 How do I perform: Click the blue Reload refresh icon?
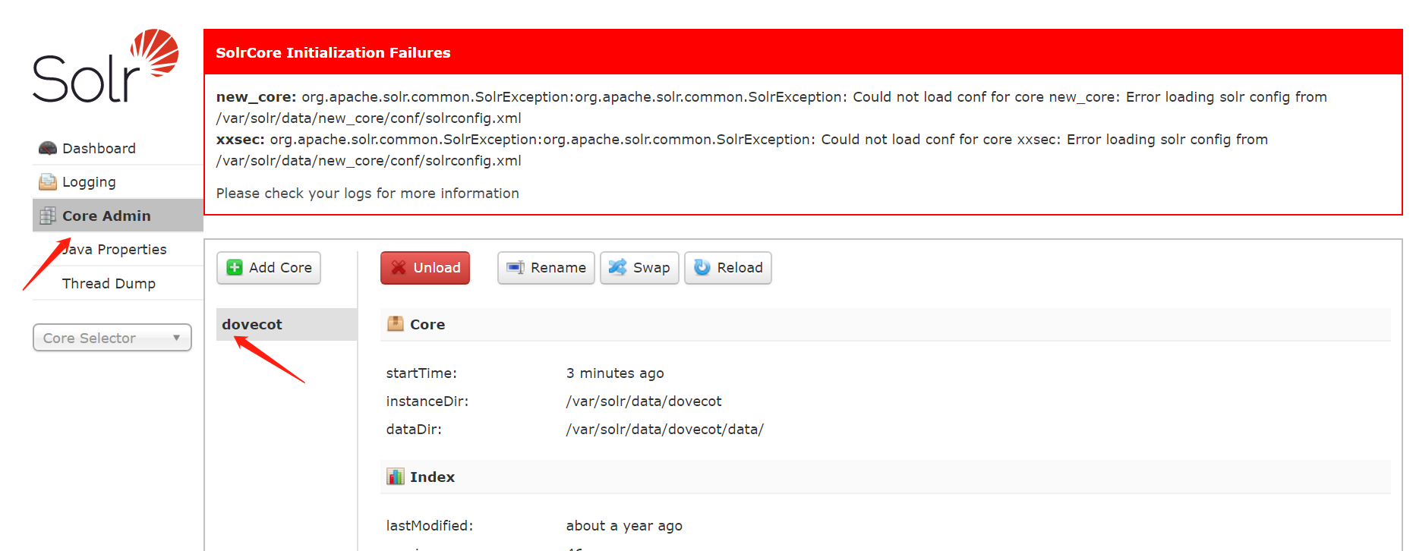(702, 268)
